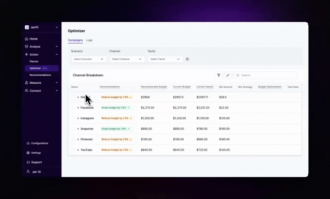This screenshot has width=330, height=199.
Task: Open the Select Channel dropdown
Action: (125, 59)
